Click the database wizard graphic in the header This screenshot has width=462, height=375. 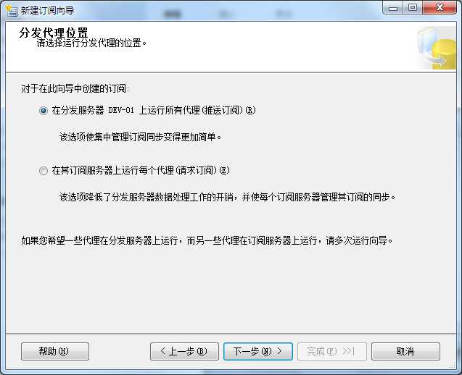pos(437,49)
